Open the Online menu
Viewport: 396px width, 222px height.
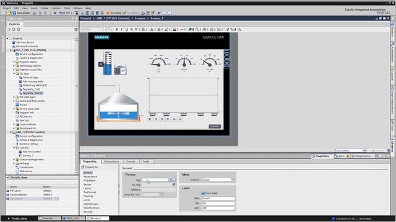pyautogui.click(x=45, y=8)
